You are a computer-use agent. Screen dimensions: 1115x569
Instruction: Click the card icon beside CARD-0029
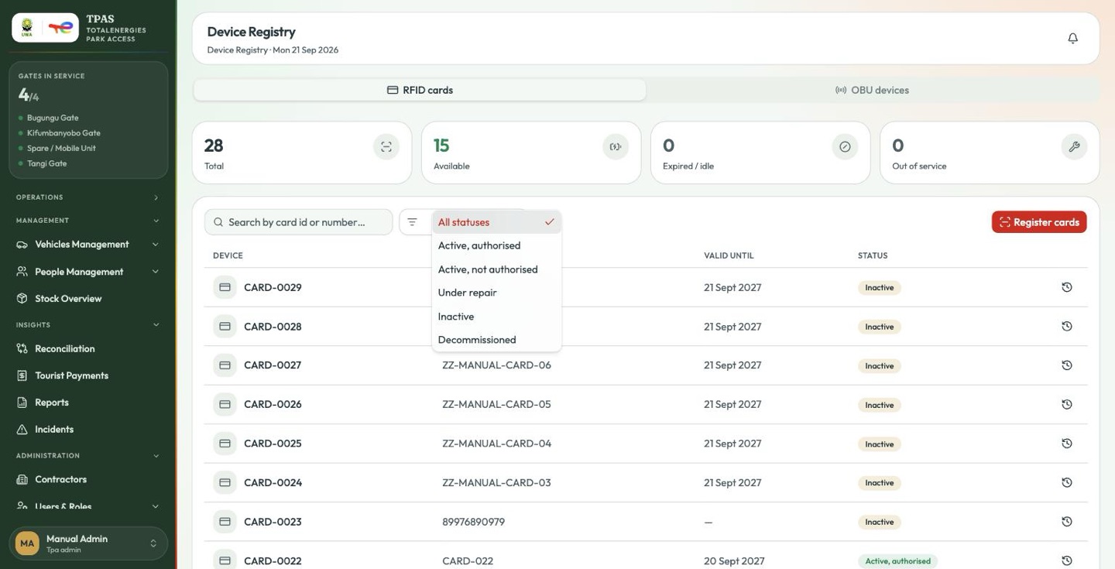click(x=225, y=287)
